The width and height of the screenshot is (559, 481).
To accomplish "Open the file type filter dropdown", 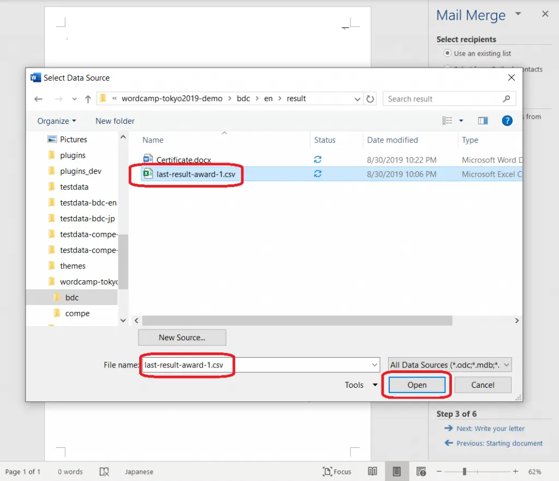I will 450,365.
